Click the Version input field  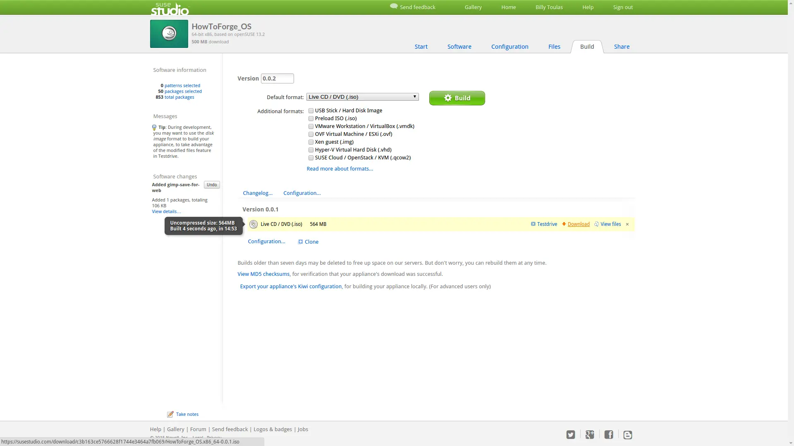point(277,78)
